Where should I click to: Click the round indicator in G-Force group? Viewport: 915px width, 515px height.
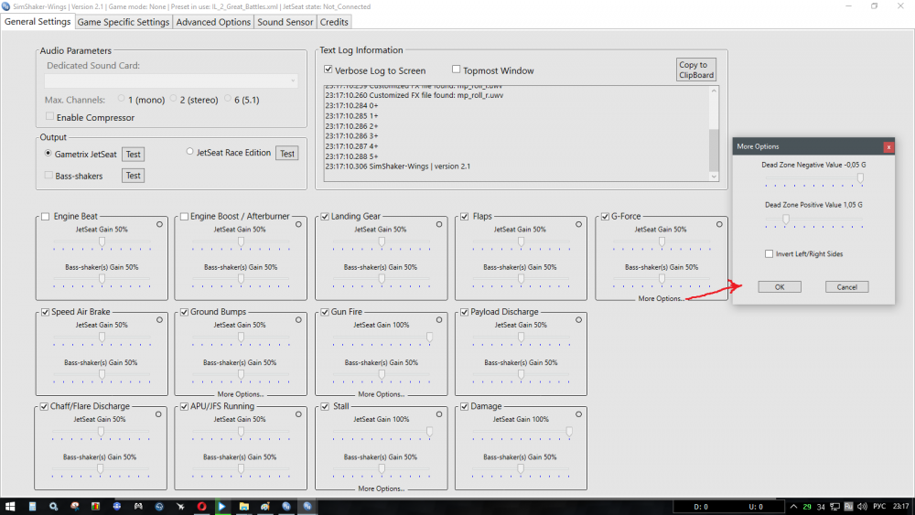(x=719, y=224)
